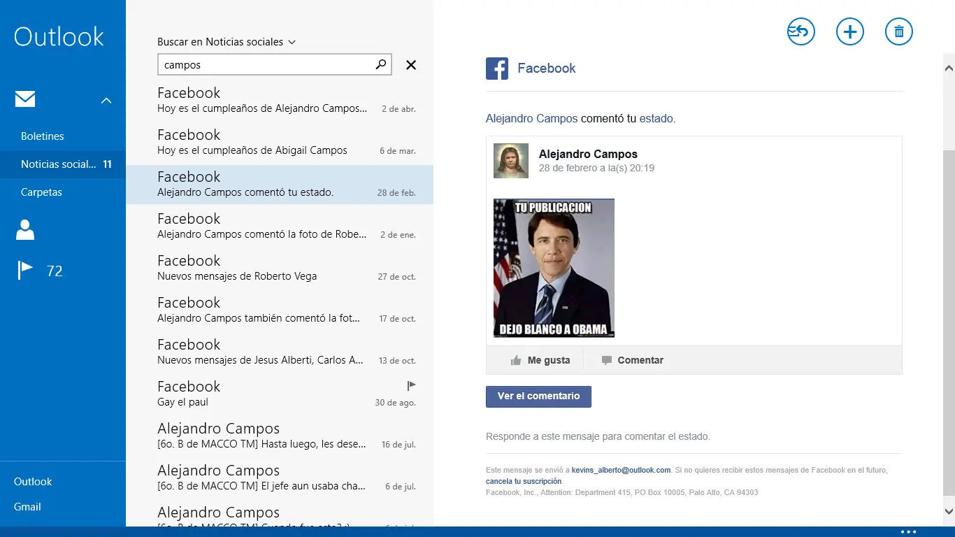955x537 pixels.
Task: Click scrollbar up arrow in reading pane
Action: click(949, 68)
